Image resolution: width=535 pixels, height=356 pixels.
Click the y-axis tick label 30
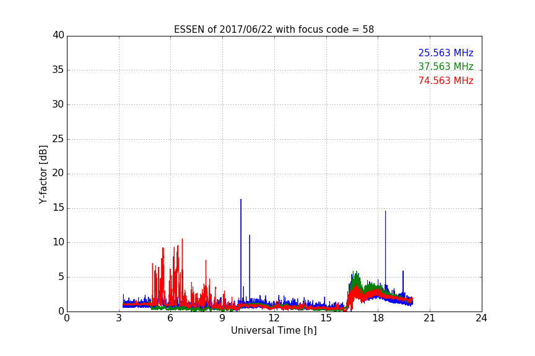point(58,104)
